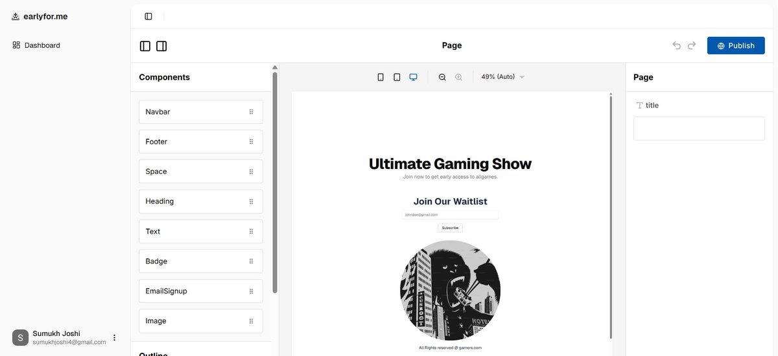The height and width of the screenshot is (356, 778).
Task: Click the Subscribe button in canvas
Action: coord(450,228)
